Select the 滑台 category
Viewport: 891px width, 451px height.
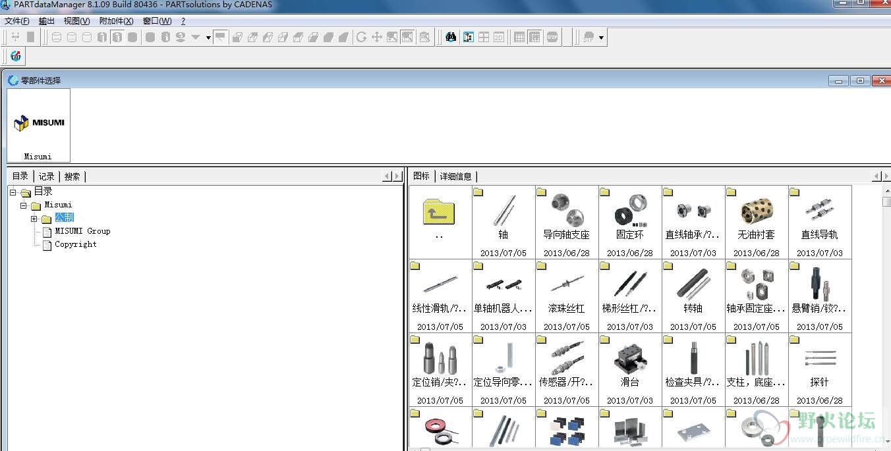click(x=630, y=369)
